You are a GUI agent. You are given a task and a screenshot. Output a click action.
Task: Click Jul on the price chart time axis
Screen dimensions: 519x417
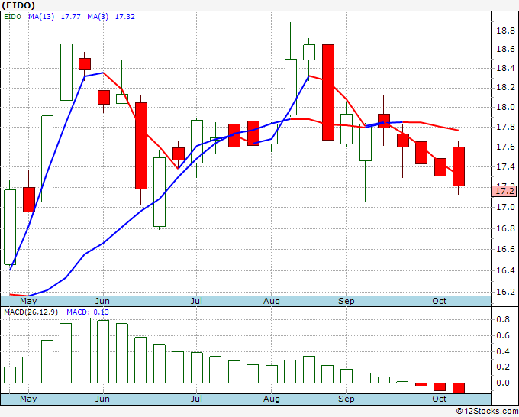pos(196,301)
